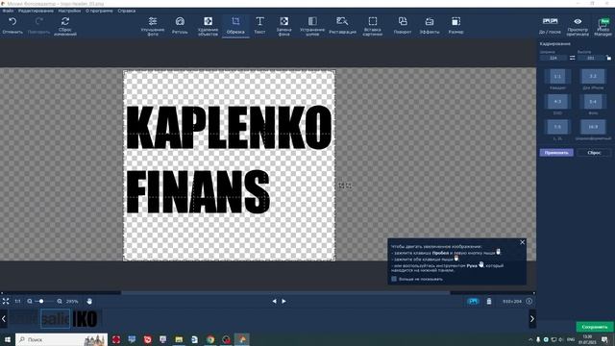Screen dimensions: 615x346
Task: Select the 'IKO' thumbnail in filmstrip
Action: (86, 318)
